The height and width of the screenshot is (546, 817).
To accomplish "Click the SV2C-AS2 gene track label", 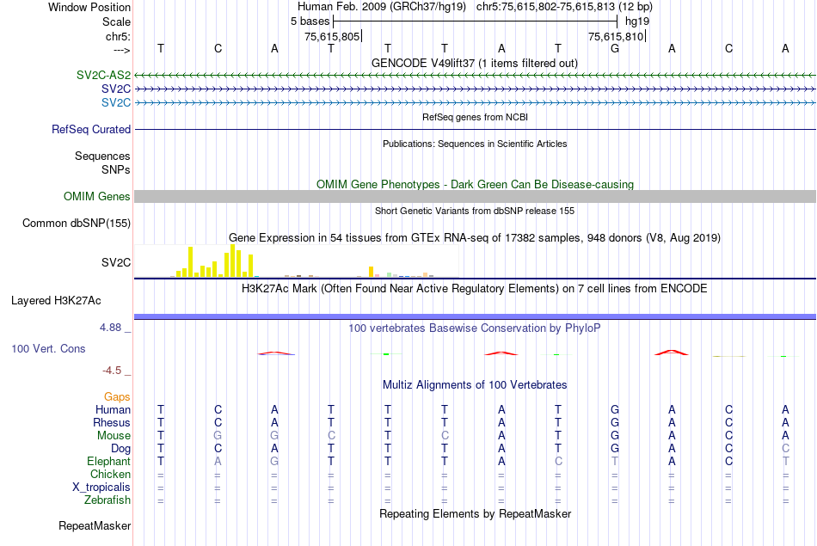I will 103,75.
